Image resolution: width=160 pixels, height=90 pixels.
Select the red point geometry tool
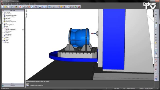(x=156, y=59)
